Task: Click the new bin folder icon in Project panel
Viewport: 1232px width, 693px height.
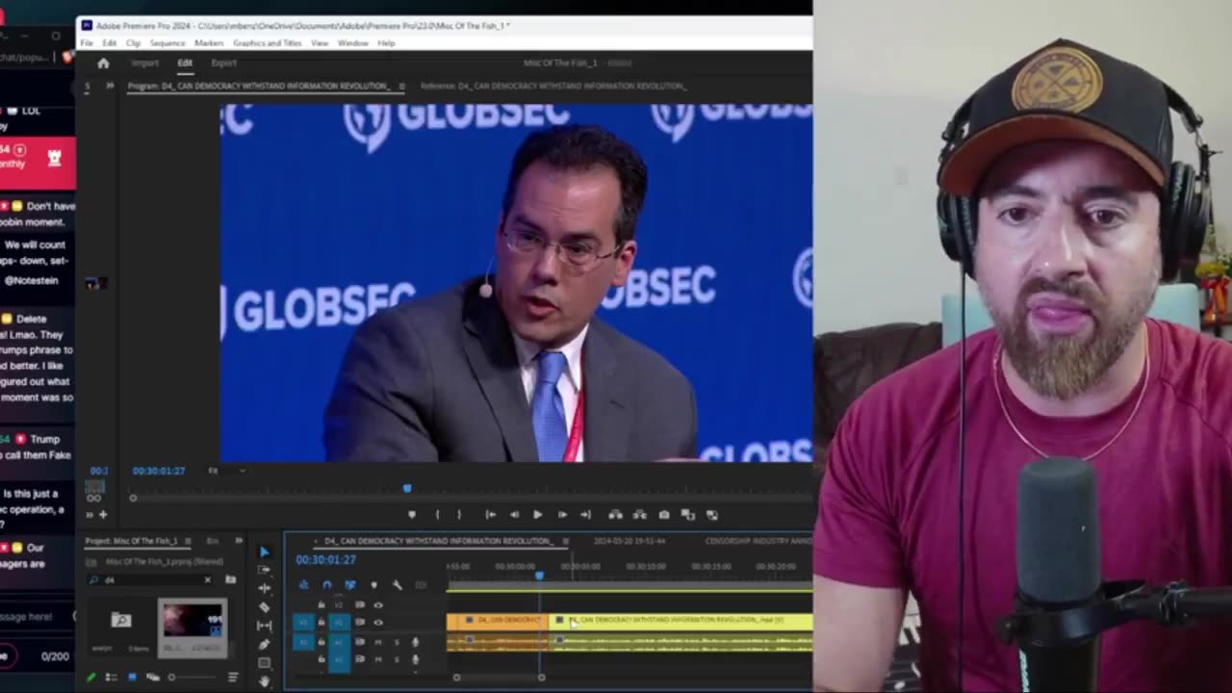Action: (231, 579)
